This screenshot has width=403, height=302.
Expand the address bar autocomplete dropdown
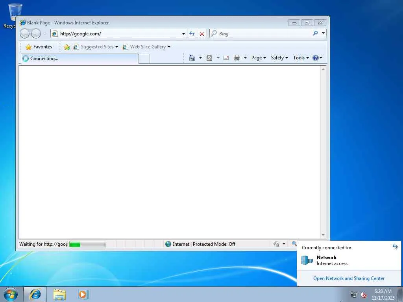click(183, 34)
